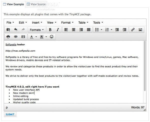Screen dimensions: 150x122
Task: Open the Insert menu
Action: pos(37,23)
